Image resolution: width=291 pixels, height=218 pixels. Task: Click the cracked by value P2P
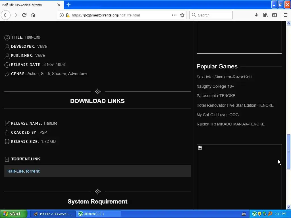point(43,132)
